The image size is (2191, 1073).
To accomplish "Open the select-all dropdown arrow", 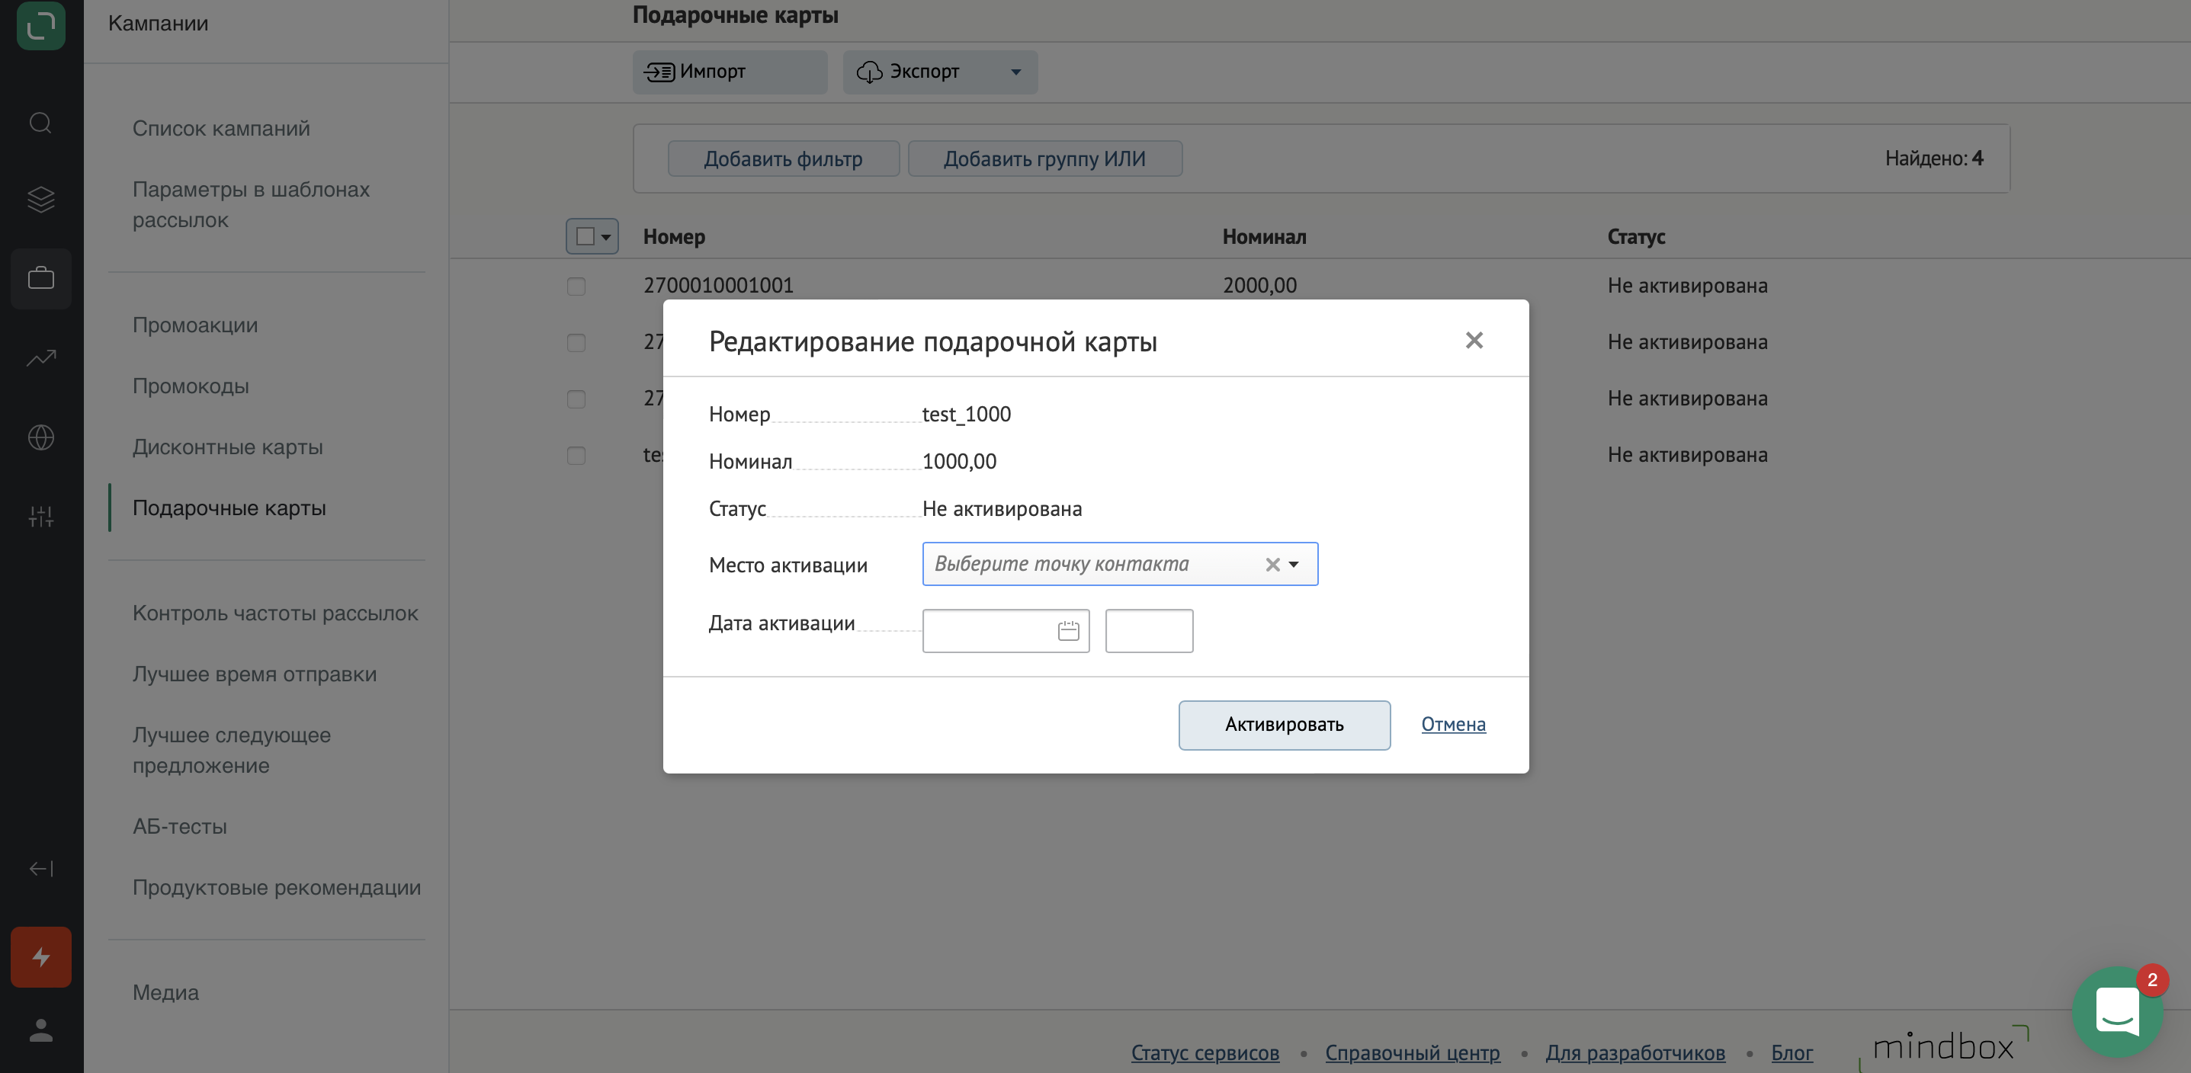I will [605, 237].
